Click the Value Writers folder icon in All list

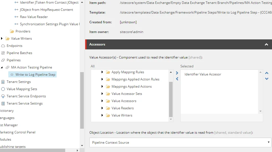[x=108, y=115]
